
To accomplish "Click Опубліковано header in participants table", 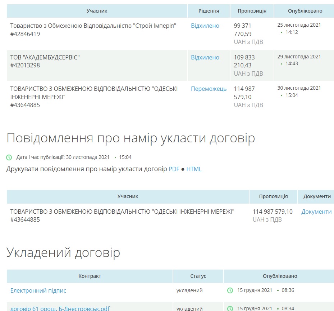I will tap(305, 11).
